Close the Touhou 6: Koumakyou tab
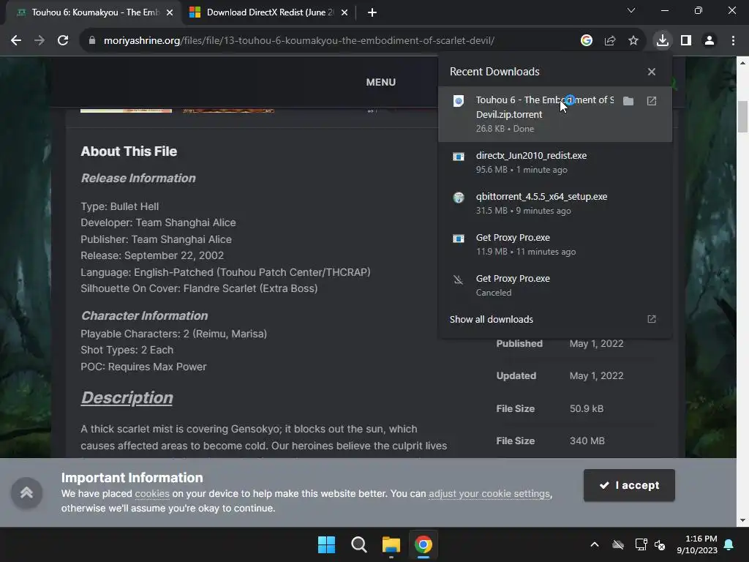This screenshot has height=562, width=749. 170,13
